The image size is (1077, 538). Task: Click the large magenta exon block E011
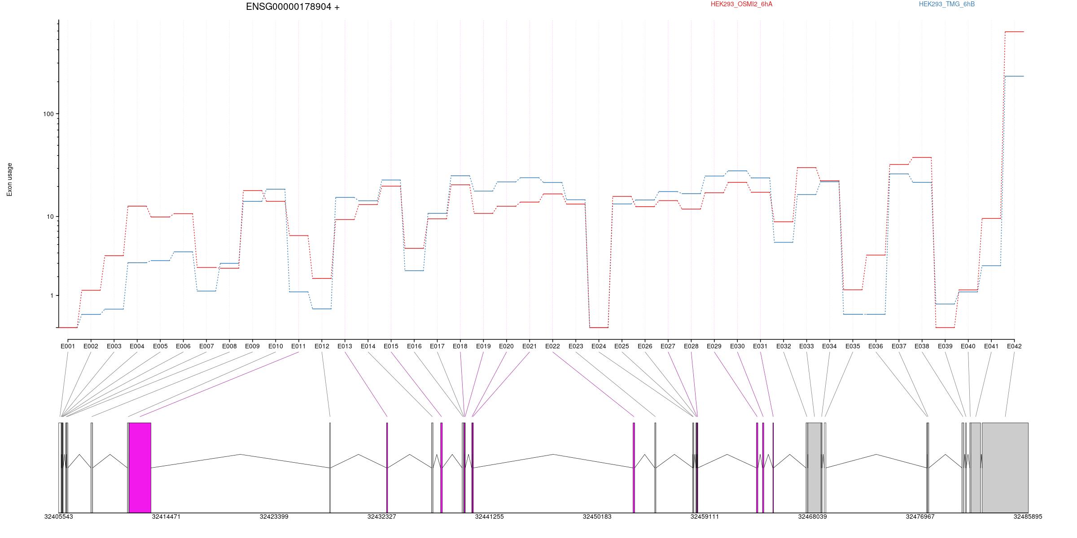[140, 468]
